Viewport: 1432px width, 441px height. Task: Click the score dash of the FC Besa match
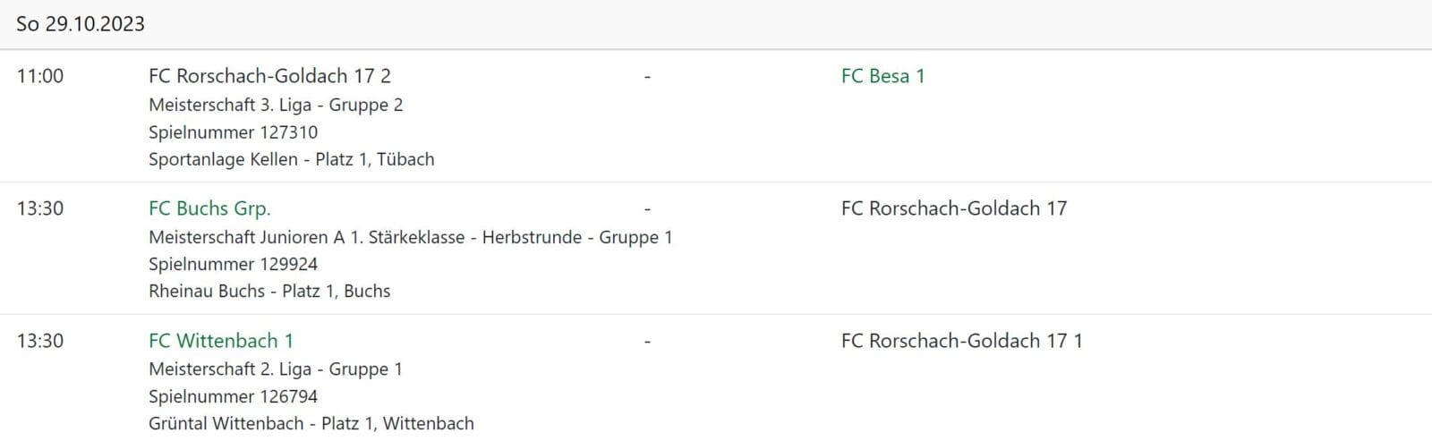point(647,76)
